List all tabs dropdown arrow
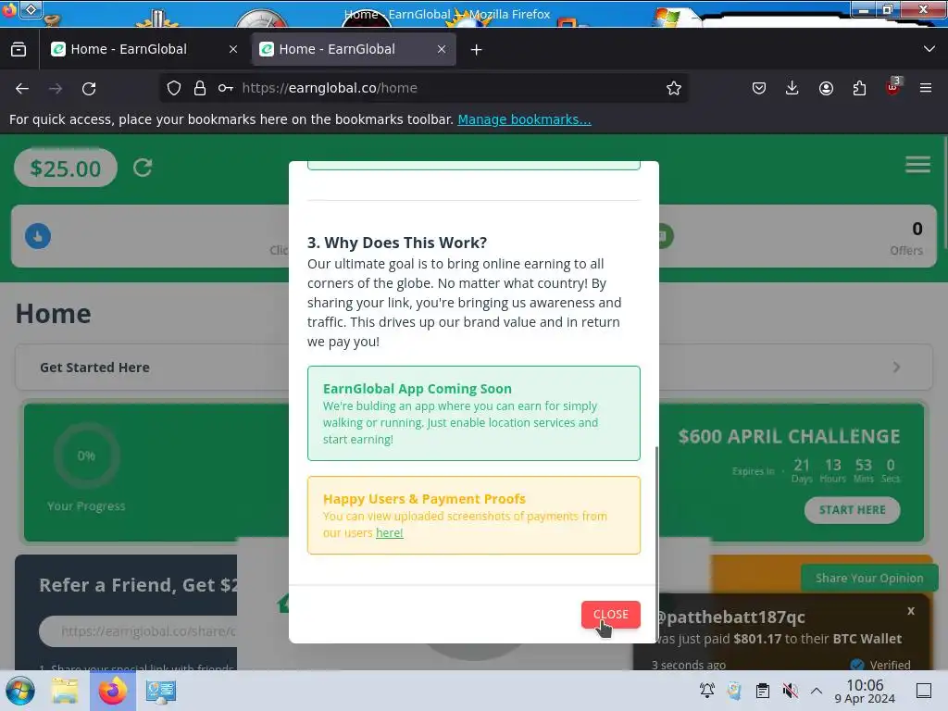Image resolution: width=948 pixels, height=711 pixels. 929,49
